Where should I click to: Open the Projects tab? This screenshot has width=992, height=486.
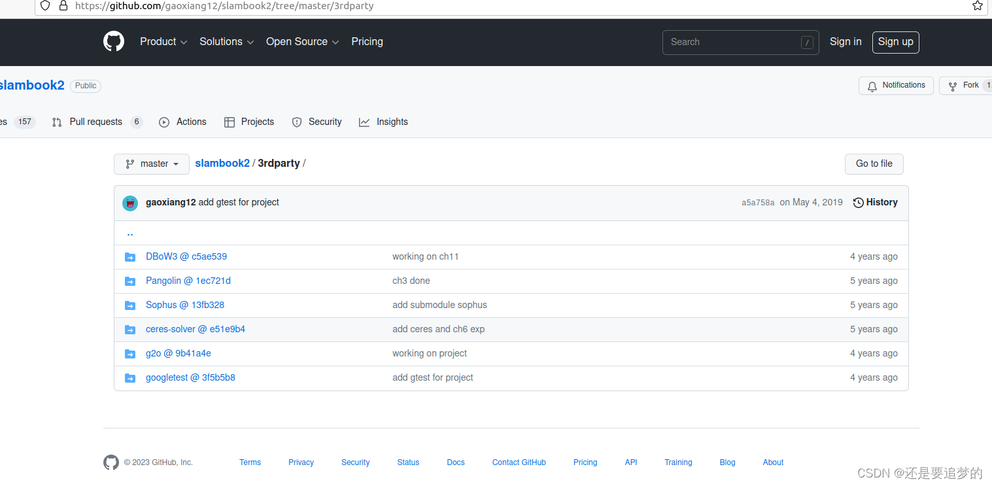[249, 122]
